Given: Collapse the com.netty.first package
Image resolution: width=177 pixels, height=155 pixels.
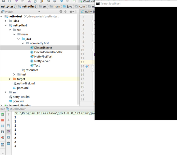Looking at the screenshot, I should click(23, 43).
